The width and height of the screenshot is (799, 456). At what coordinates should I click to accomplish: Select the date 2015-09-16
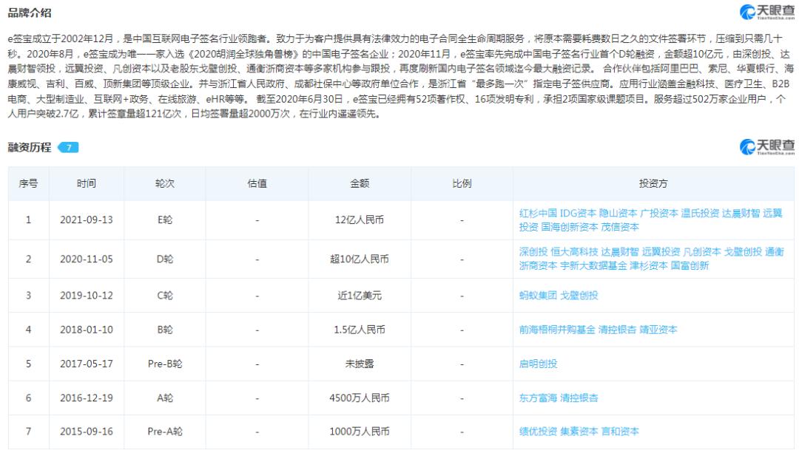pyautogui.click(x=87, y=432)
